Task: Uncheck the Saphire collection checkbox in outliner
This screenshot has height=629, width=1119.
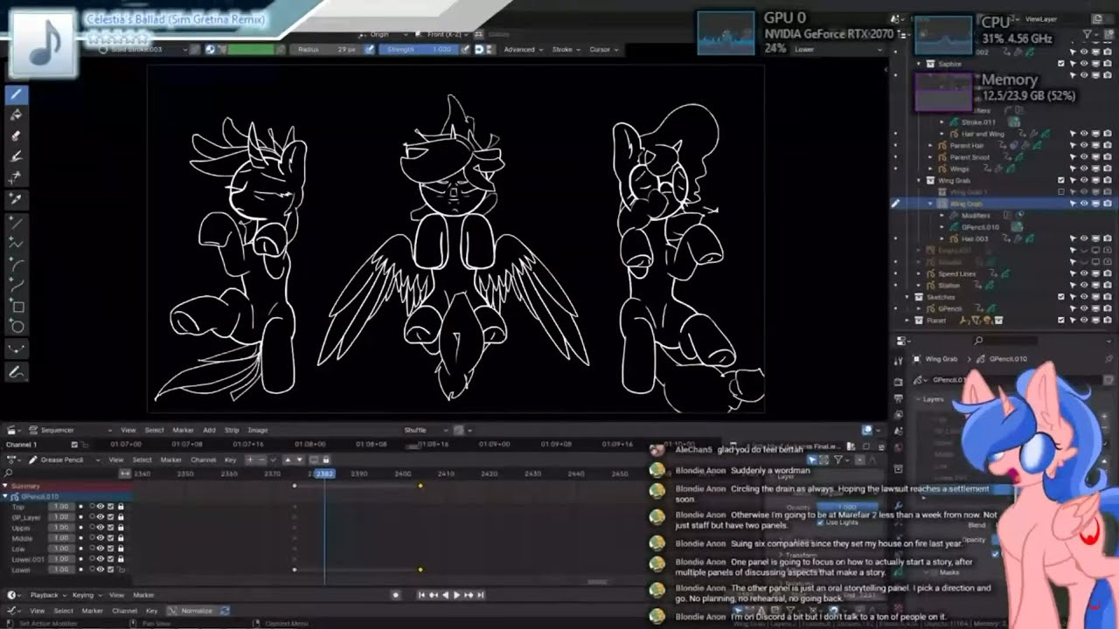Action: [x=1061, y=64]
